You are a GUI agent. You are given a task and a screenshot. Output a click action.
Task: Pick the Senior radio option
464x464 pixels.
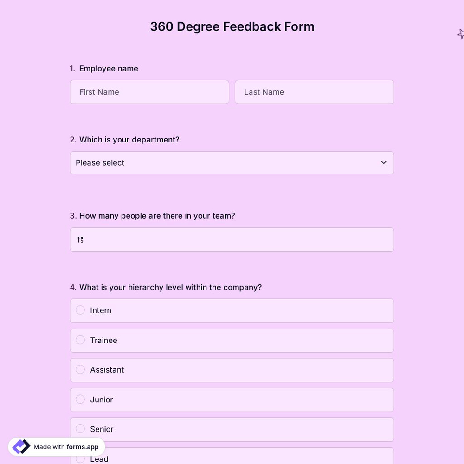coord(80,429)
